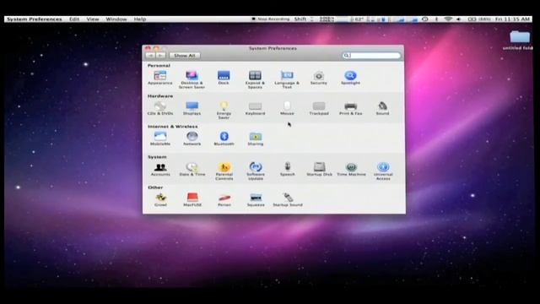Open the Time Machine menu bar icon
Viewport: 540px width, 304px height.
[x=425, y=19]
